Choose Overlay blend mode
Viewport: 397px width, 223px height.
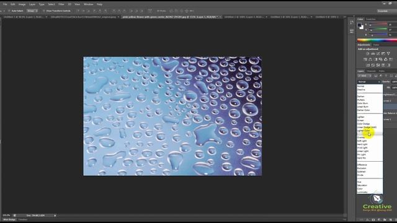pos(370,138)
